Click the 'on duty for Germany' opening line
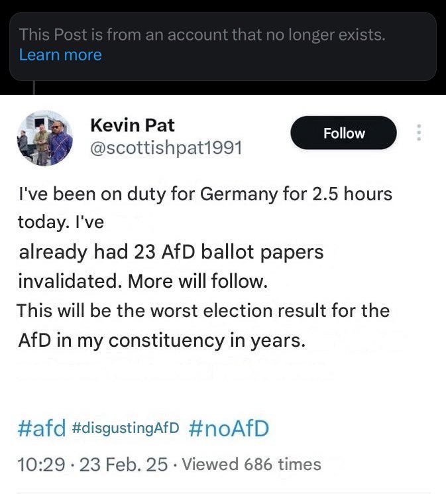This screenshot has height=494, width=446. [205, 194]
